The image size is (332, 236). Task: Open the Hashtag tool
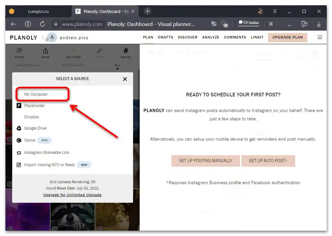126,51
